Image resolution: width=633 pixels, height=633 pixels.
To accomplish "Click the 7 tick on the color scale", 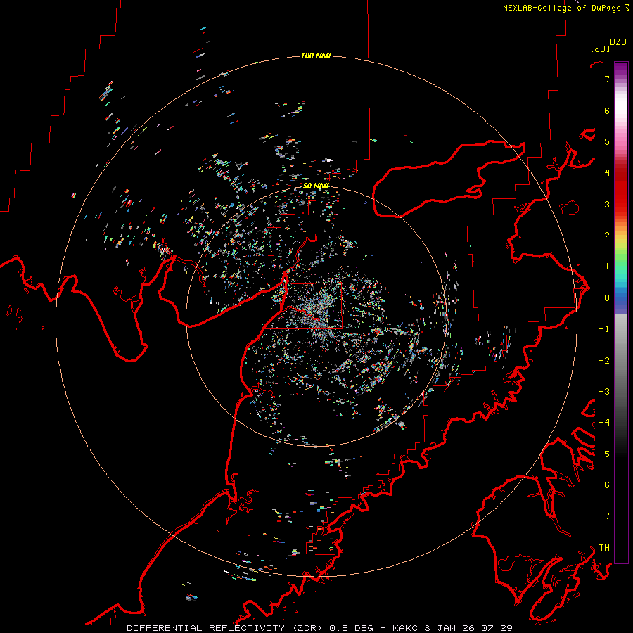I will tap(607, 79).
